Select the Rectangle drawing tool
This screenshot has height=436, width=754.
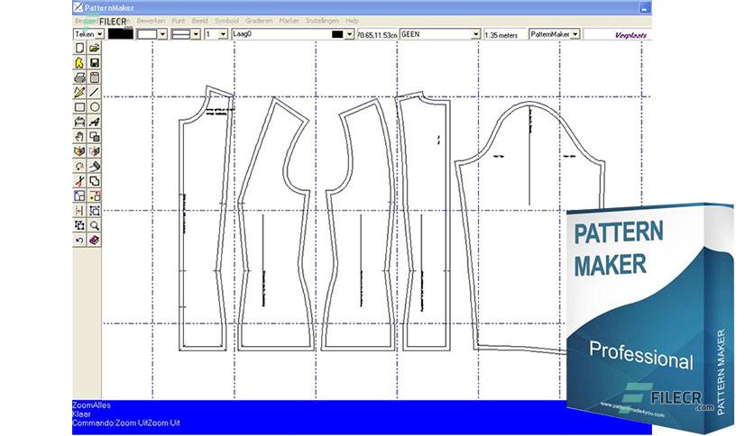tap(79, 107)
